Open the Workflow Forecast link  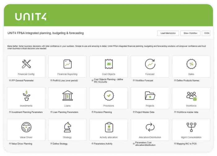pos(143,81)
